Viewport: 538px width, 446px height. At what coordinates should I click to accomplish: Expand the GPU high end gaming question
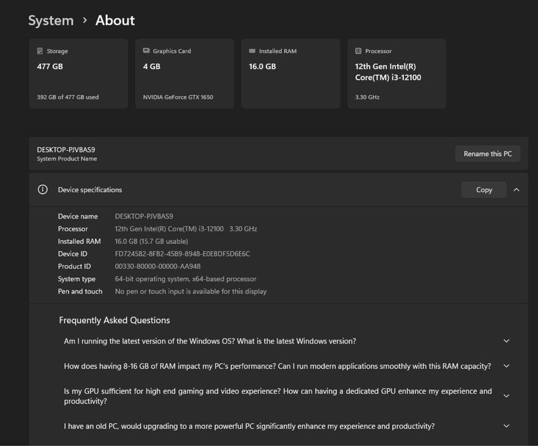[507, 396]
